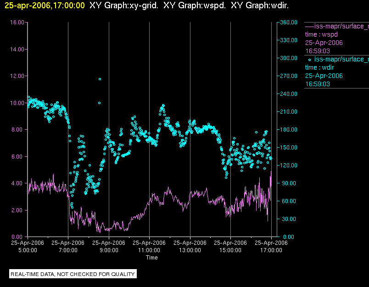This screenshot has height=287, width=369.
Task: Click the isolated wdir outlier point near 265 degrees
Action: point(100,79)
